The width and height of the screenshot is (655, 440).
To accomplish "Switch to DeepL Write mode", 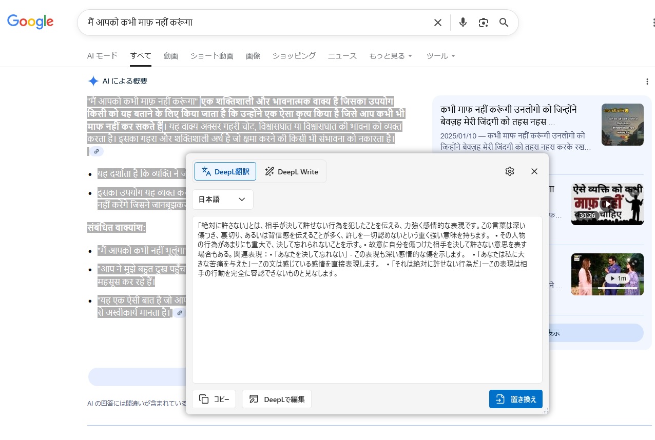I will point(292,171).
